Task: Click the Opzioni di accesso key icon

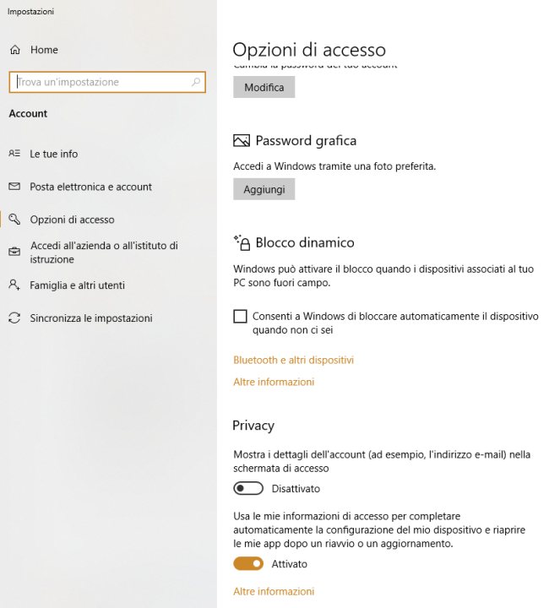Action: [x=14, y=220]
